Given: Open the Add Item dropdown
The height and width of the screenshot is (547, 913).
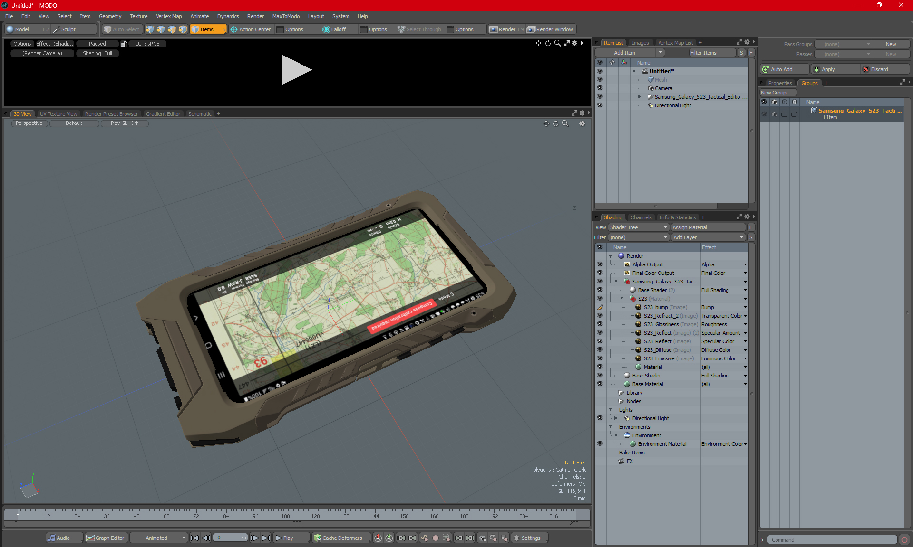Looking at the screenshot, I should tap(630, 53).
